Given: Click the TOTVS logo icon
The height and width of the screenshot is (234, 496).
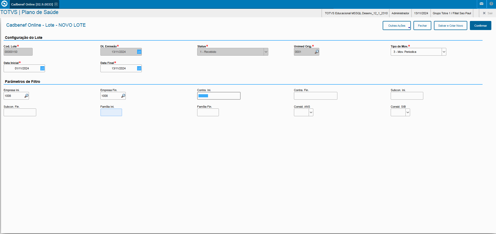Looking at the screenshot, I should pos(4,4).
